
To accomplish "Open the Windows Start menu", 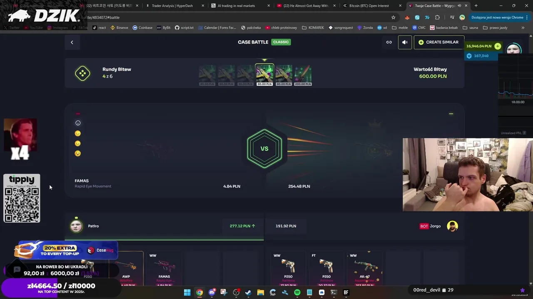I will (187, 292).
